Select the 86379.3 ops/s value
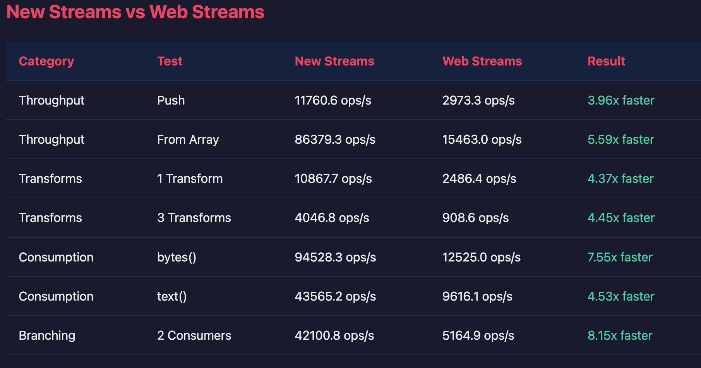The image size is (701, 368). 335,139
